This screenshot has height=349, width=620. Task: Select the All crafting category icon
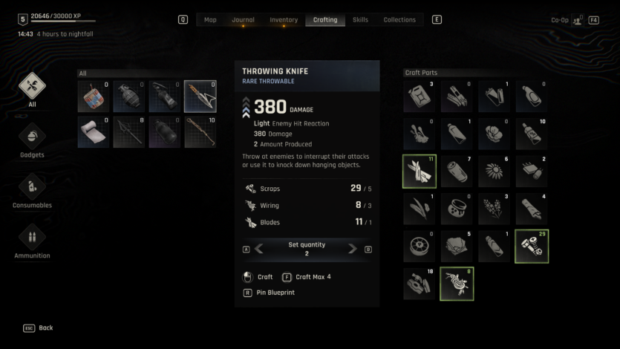click(x=32, y=86)
